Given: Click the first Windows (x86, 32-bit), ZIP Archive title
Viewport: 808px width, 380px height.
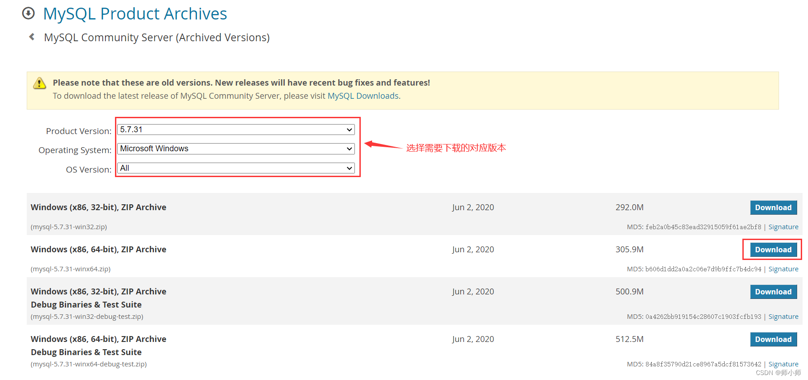Looking at the screenshot, I should (99, 207).
